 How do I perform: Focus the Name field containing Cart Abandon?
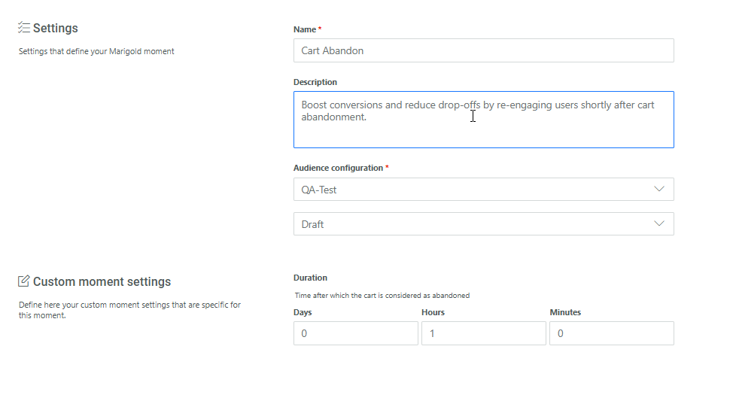pyautogui.click(x=483, y=51)
